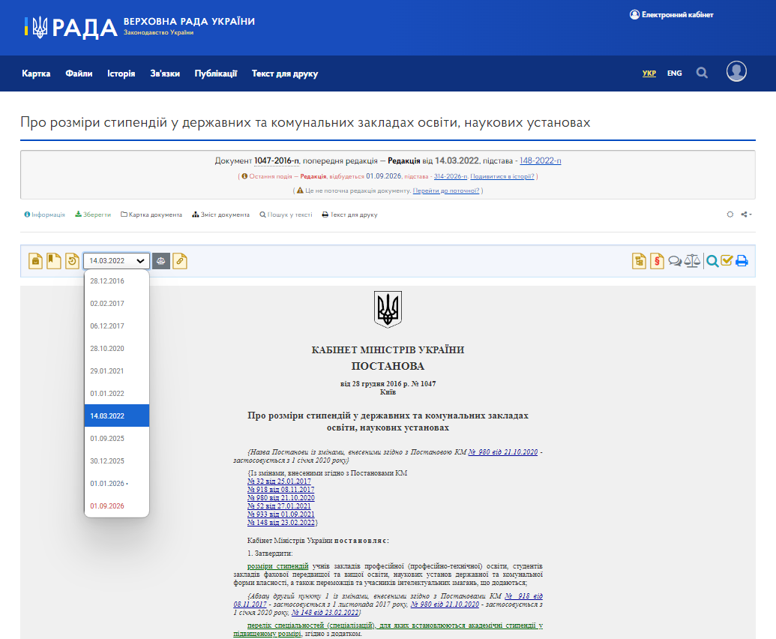This screenshot has width=776, height=639.
Task: Click the justice scales icon on the right toolbar
Action: point(692,260)
